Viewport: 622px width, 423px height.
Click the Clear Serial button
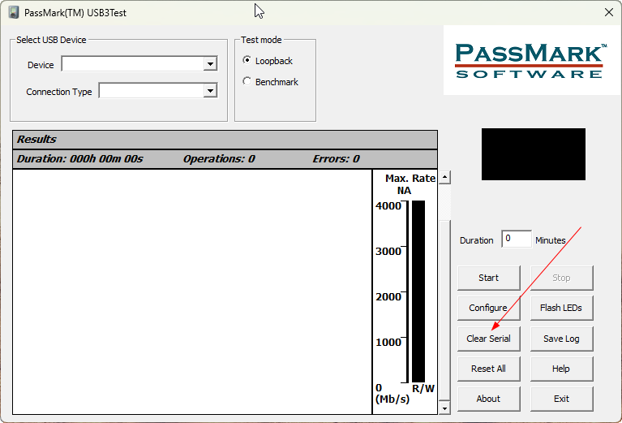pos(488,339)
